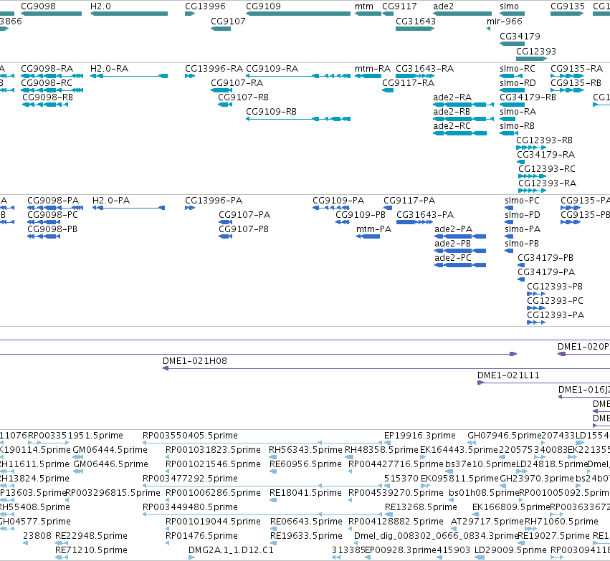This screenshot has width=610, height=561.
Task: Select the 'CG34179-PA' protein label
Action: [546, 272]
